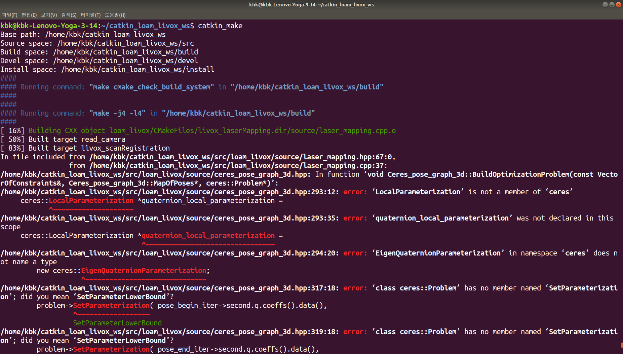Maximize the terminal window

(612, 5)
